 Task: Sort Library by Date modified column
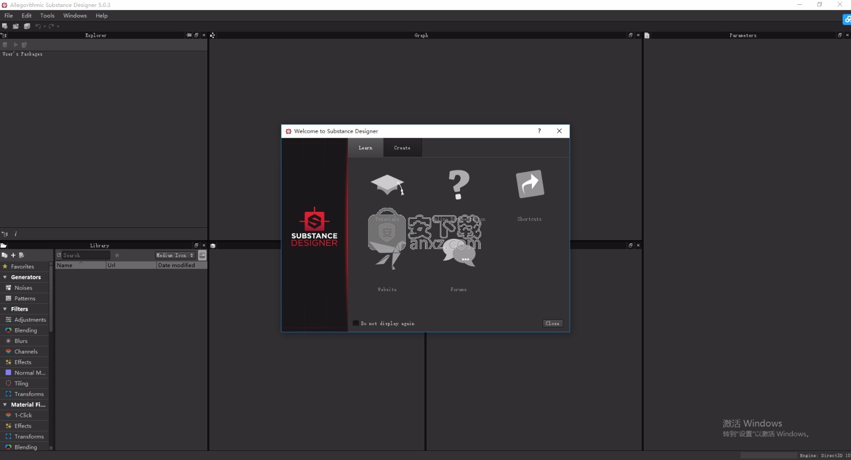[x=181, y=265]
